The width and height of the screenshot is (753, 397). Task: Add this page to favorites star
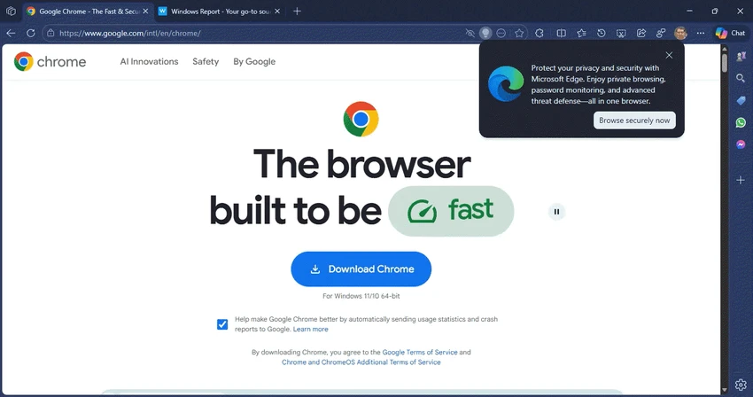519,33
